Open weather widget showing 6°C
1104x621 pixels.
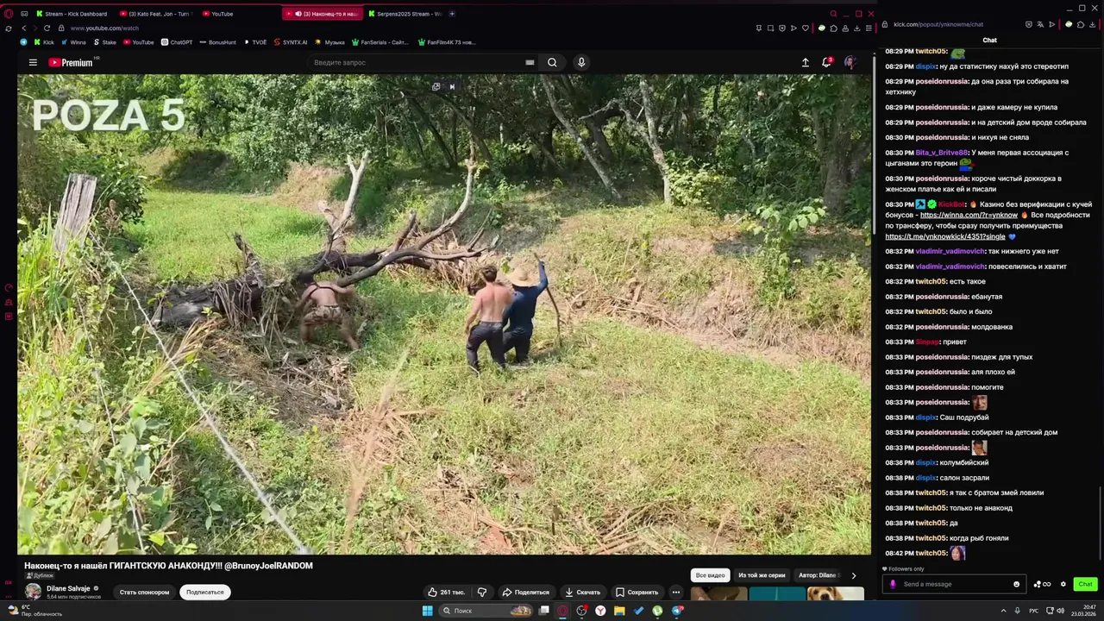point(34,611)
